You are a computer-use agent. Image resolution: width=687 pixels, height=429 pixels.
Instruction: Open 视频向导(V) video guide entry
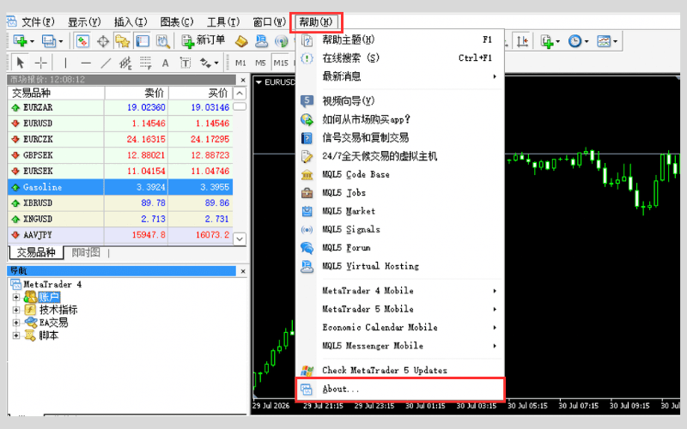[x=400, y=101]
